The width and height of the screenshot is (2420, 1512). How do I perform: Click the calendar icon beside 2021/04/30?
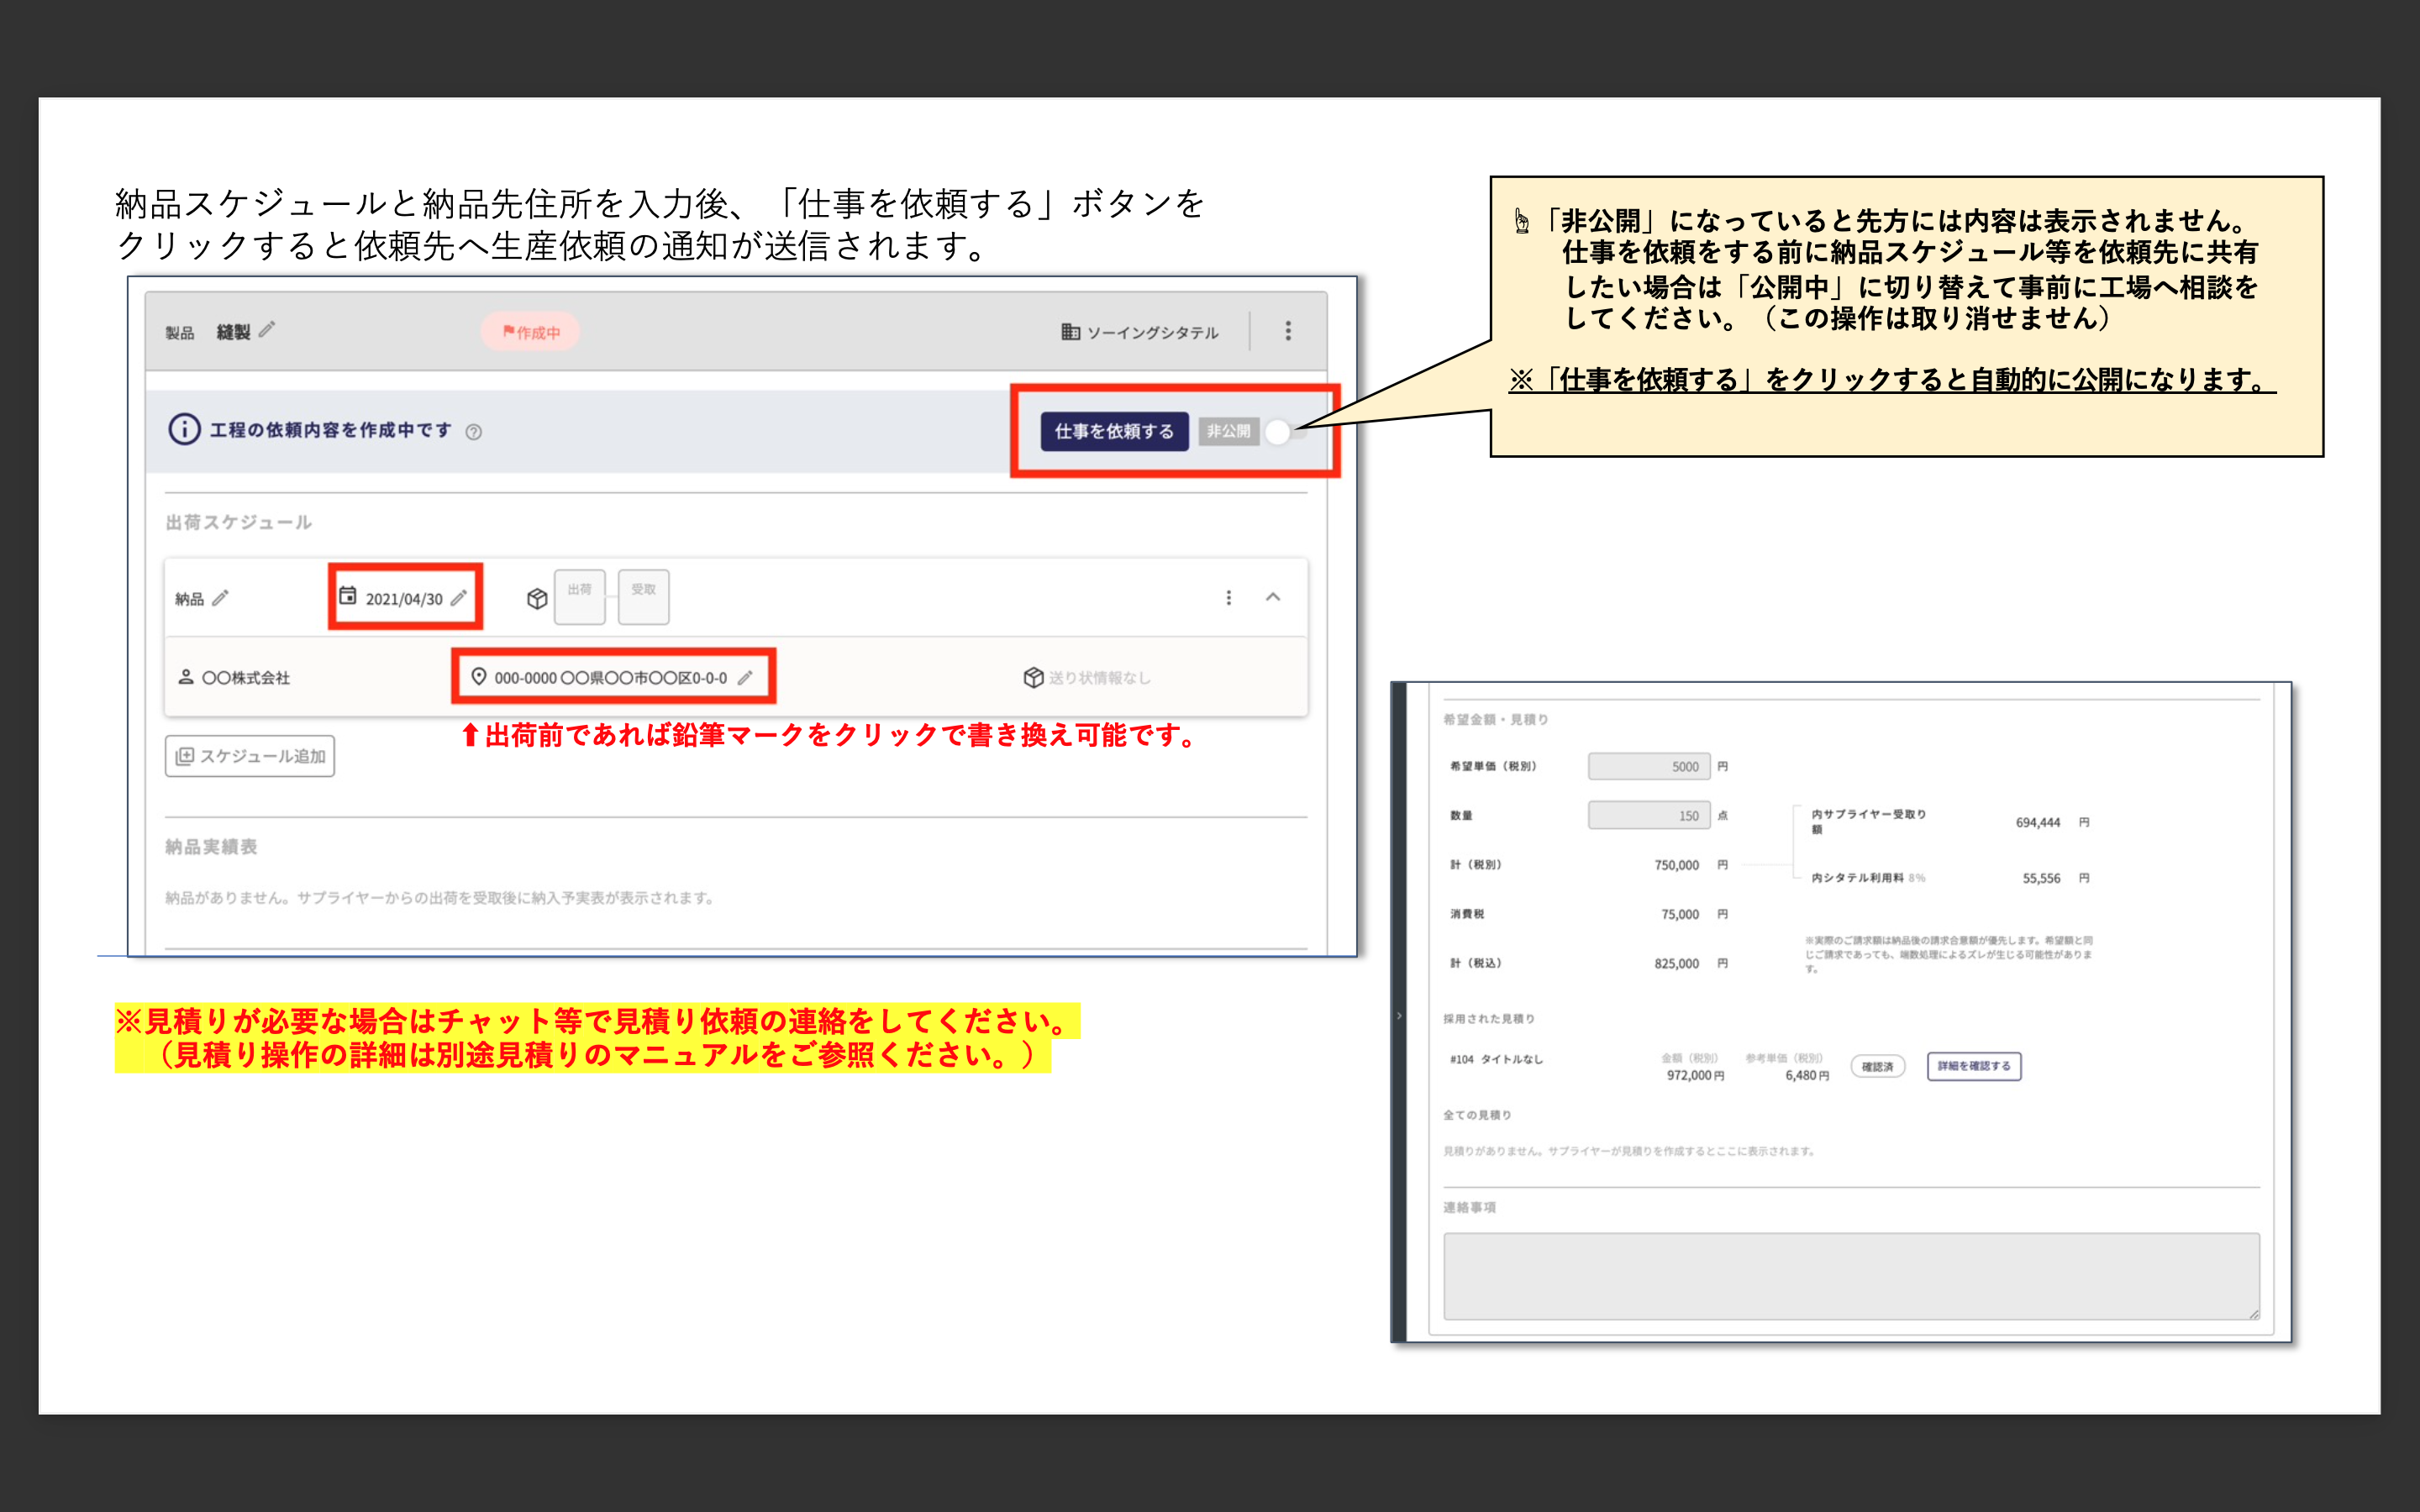[348, 596]
